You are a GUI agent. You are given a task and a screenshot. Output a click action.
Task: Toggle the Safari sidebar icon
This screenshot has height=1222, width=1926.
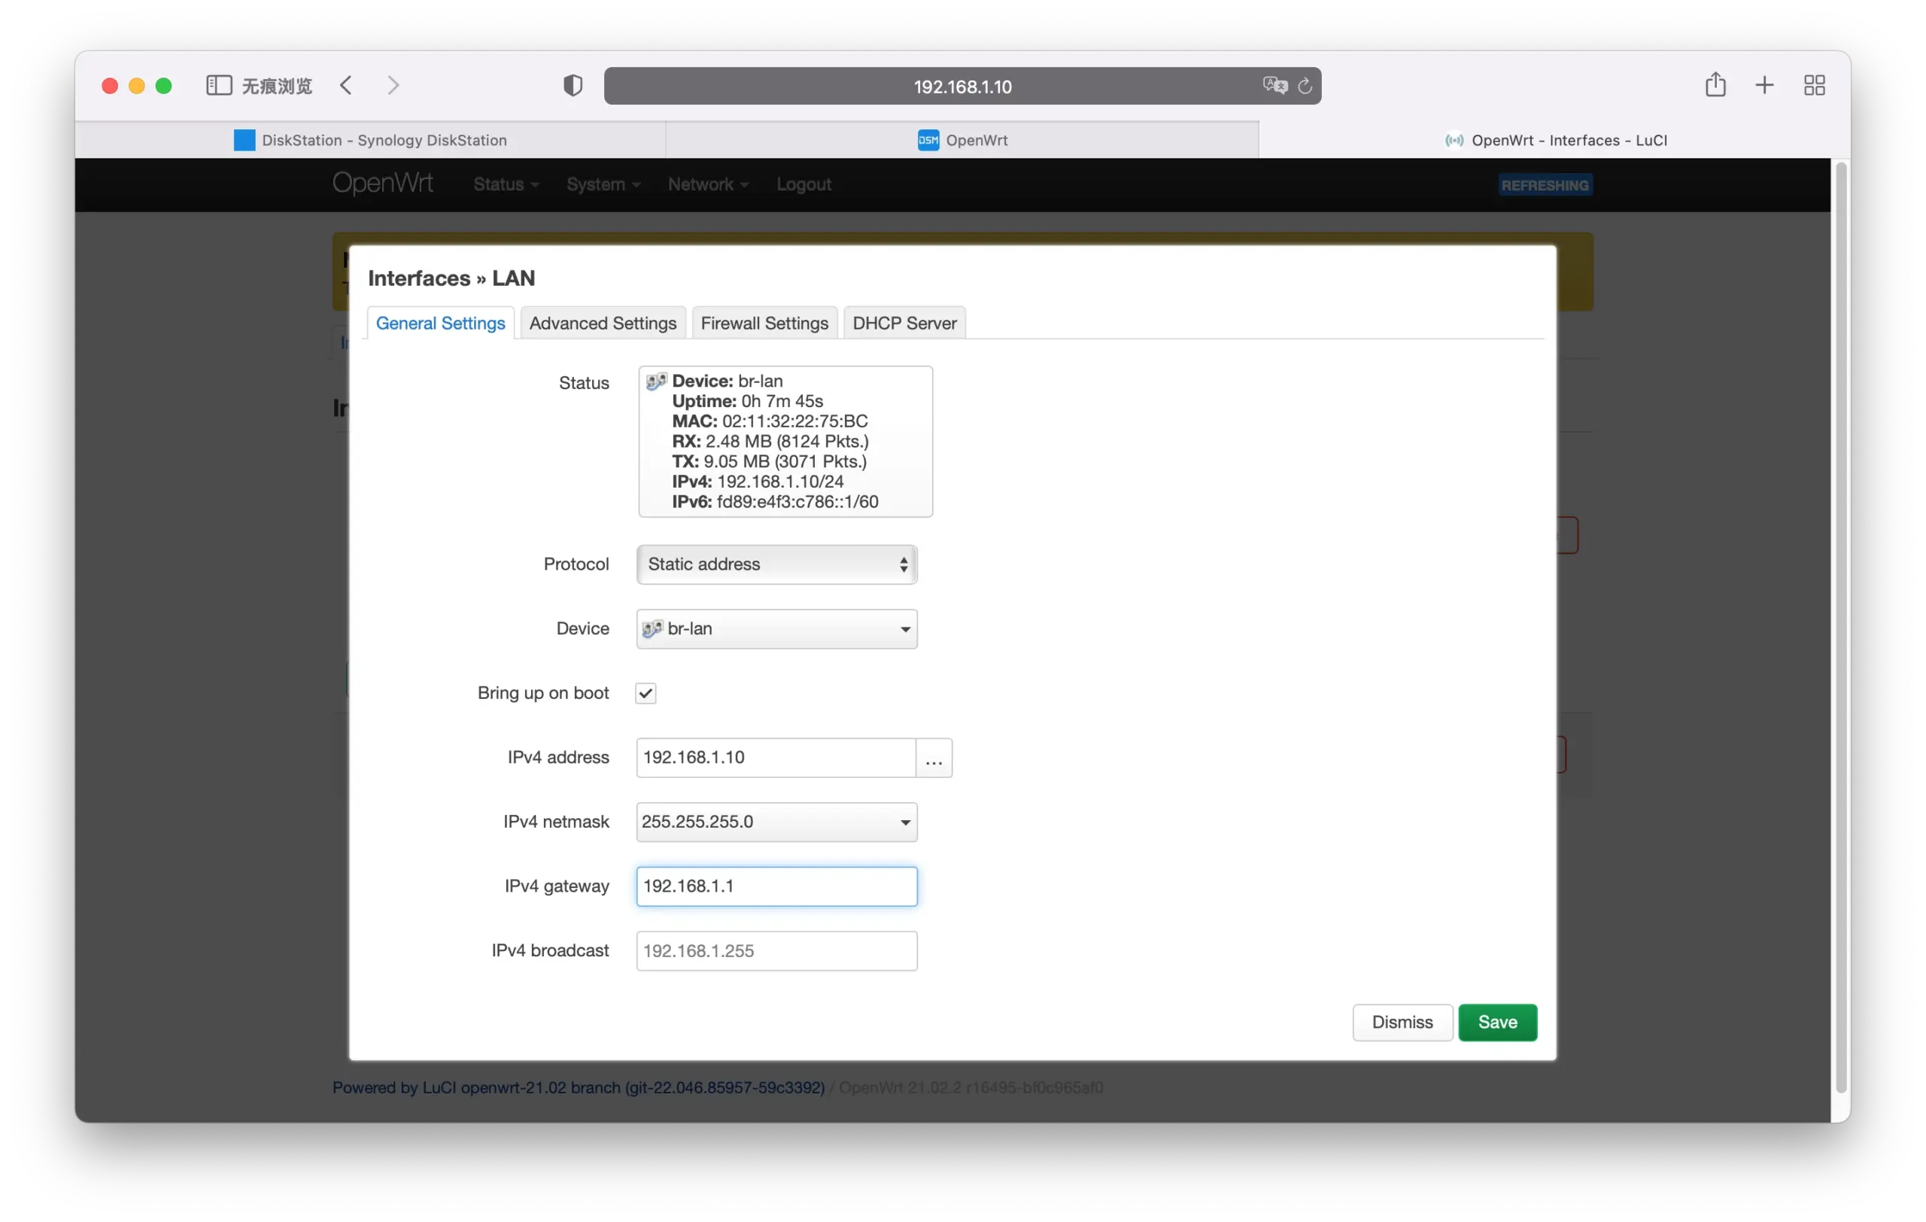218,86
